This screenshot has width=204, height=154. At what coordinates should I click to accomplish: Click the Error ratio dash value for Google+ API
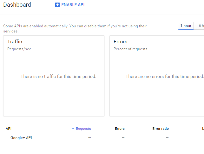tap(167, 138)
